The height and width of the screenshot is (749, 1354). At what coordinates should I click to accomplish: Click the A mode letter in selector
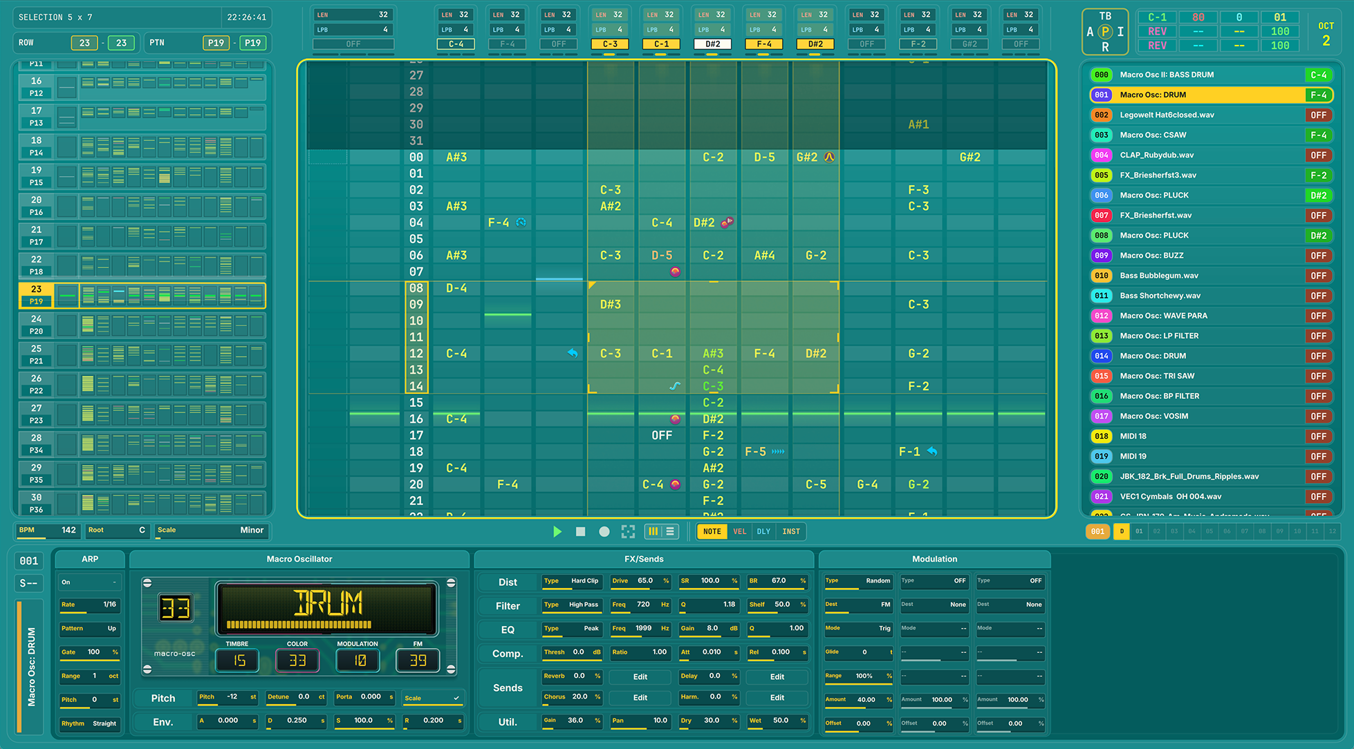(1090, 32)
